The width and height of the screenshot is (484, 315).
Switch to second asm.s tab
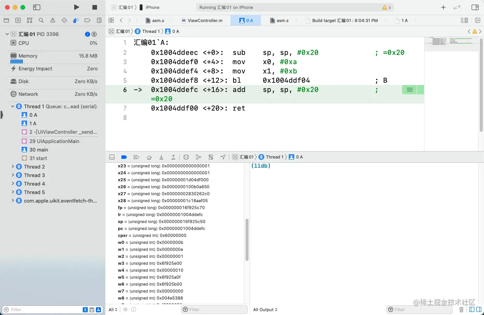click(279, 20)
